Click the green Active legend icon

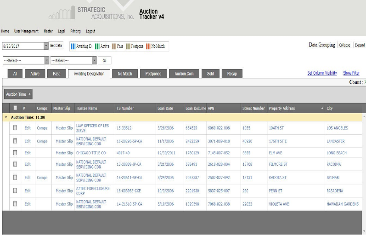tap(97, 46)
